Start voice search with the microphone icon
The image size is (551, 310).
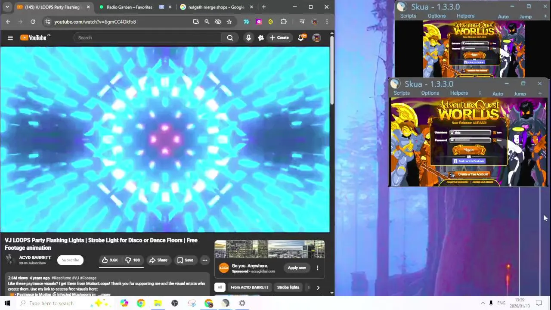tap(248, 37)
